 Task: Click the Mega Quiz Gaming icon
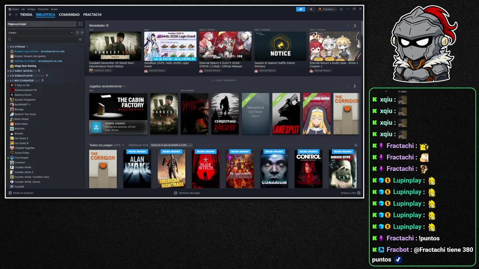point(12,66)
